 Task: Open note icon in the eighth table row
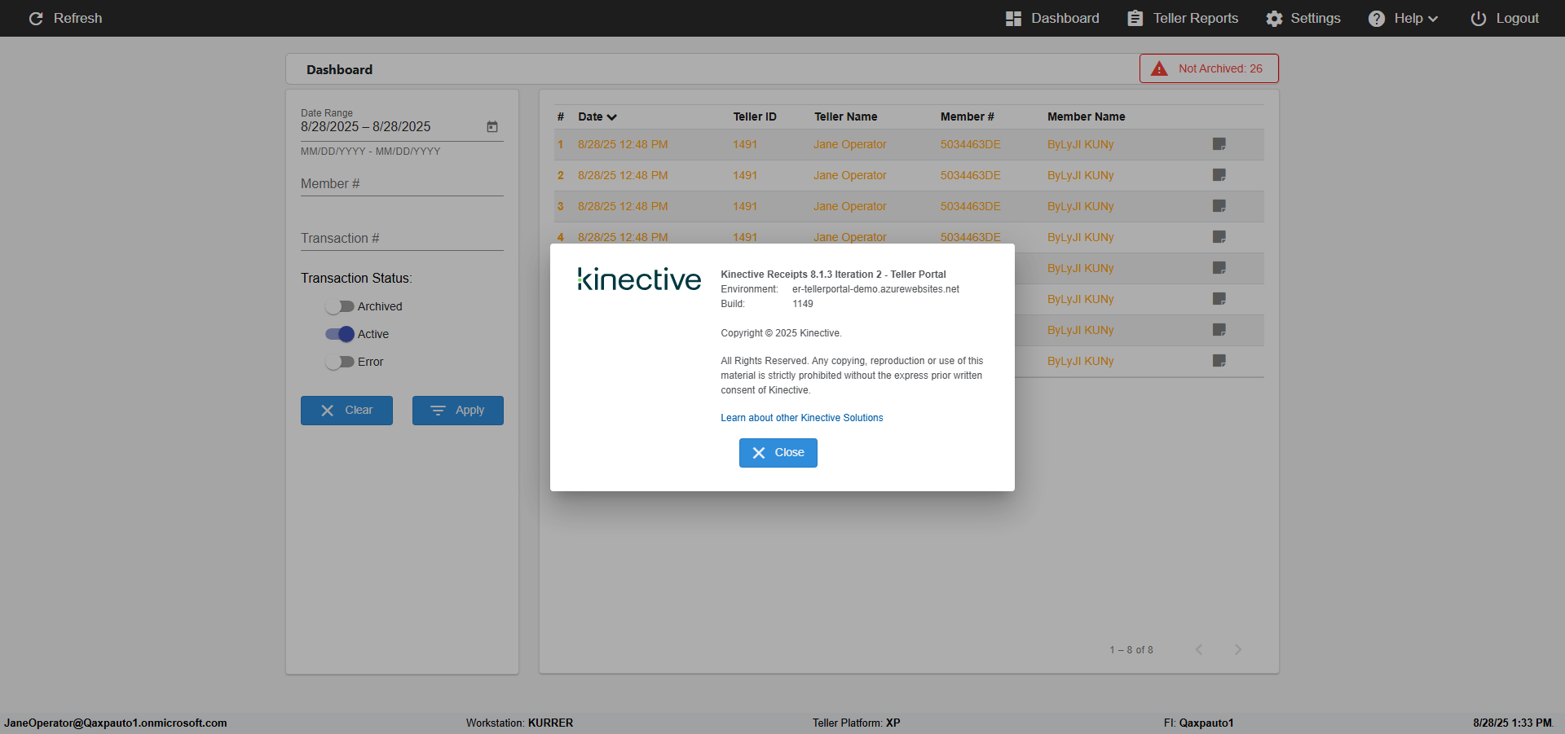1219,361
